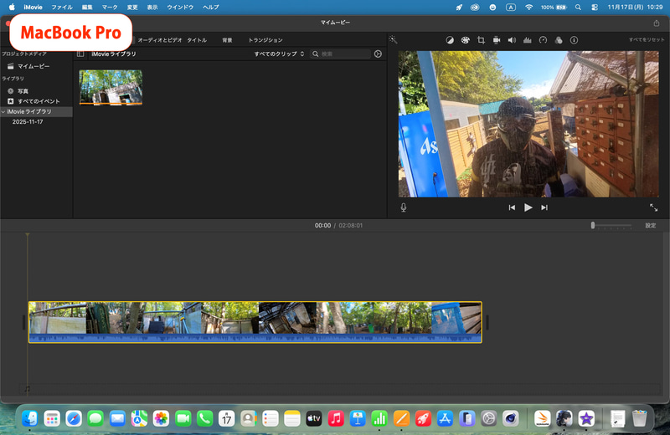Open the すべてのクリップ filter dropdown
Screen dimensions: 670x435
tap(279, 54)
